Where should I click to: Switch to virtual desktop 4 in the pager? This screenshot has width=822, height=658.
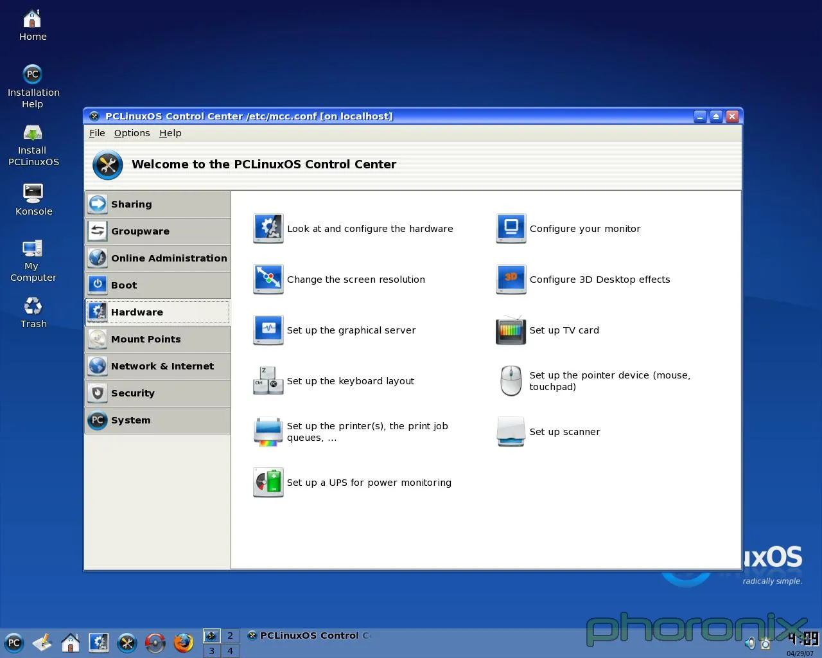pos(230,651)
